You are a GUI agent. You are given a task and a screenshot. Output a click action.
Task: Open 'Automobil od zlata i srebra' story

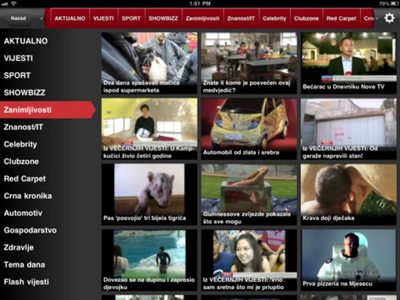point(249,129)
